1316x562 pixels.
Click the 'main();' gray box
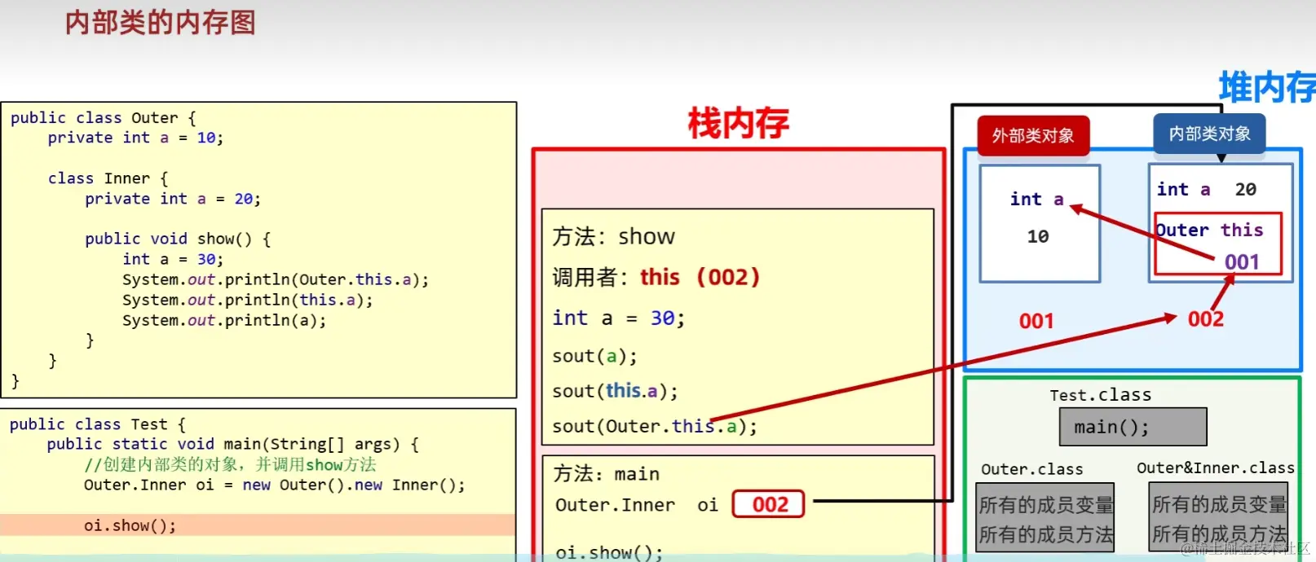pyautogui.click(x=1133, y=427)
